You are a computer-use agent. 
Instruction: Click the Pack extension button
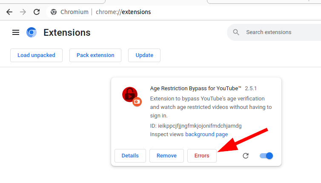95,55
